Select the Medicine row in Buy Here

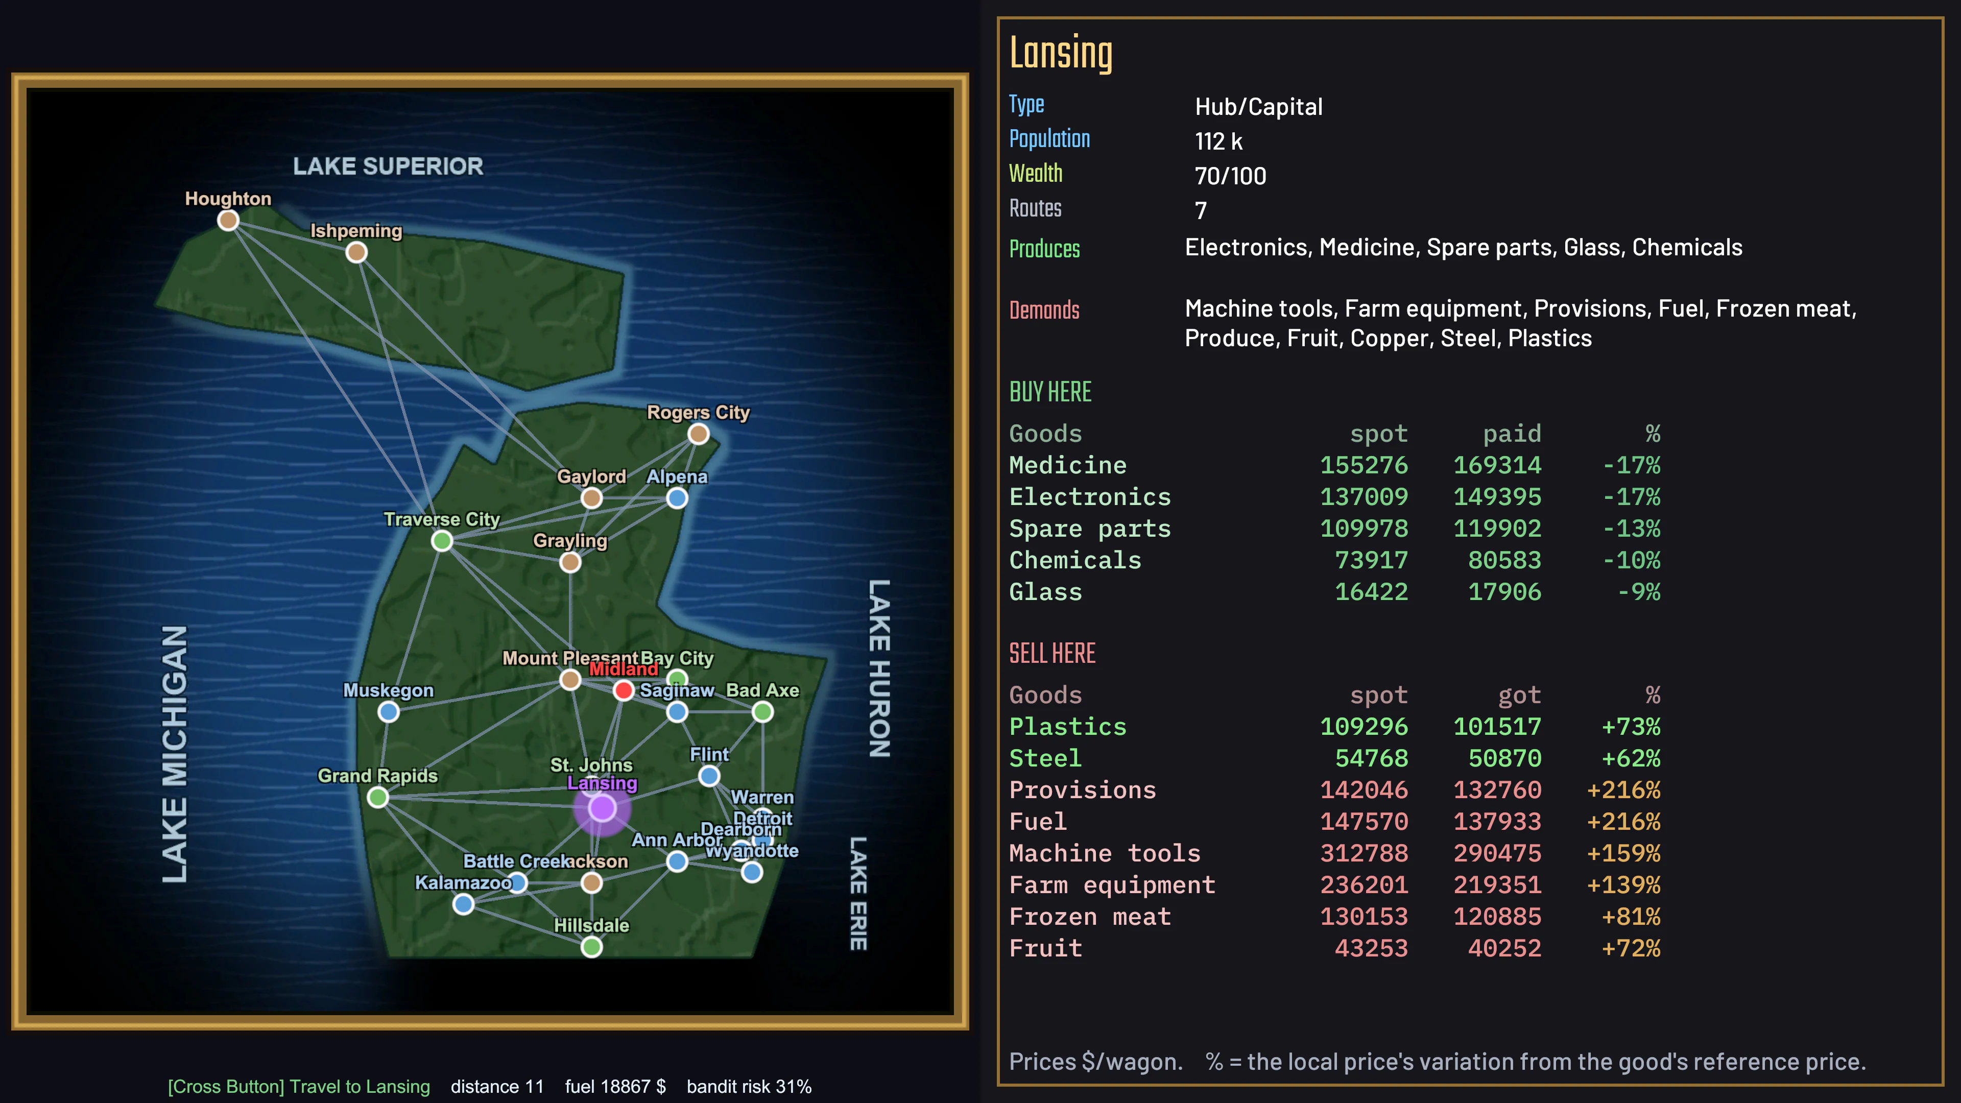1334,465
